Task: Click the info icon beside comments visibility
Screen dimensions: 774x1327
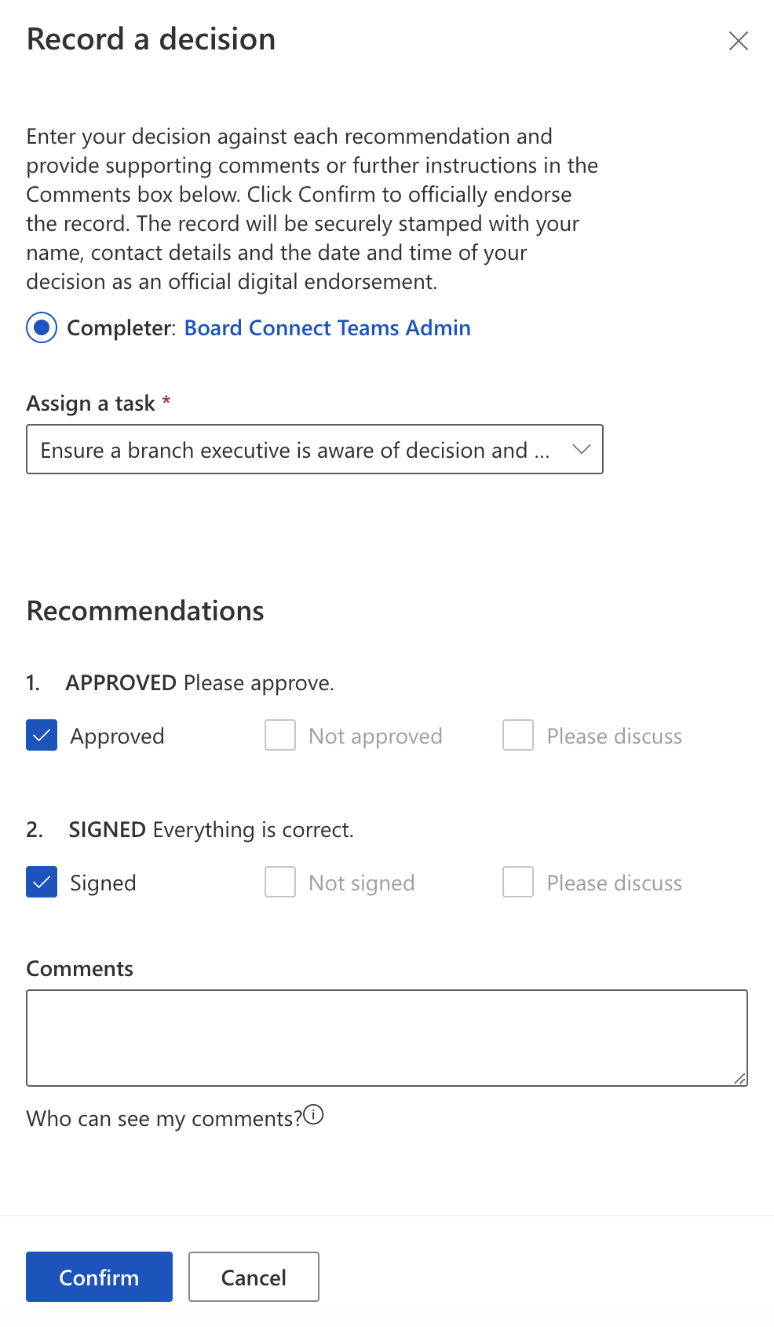Action: [x=313, y=1115]
